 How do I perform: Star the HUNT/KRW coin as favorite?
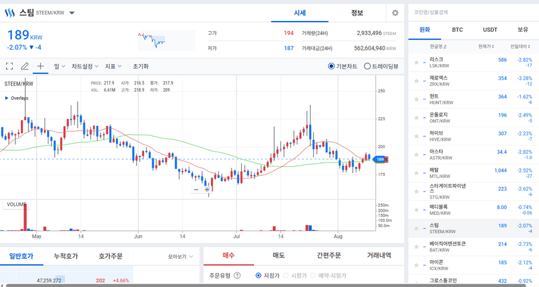(416, 98)
